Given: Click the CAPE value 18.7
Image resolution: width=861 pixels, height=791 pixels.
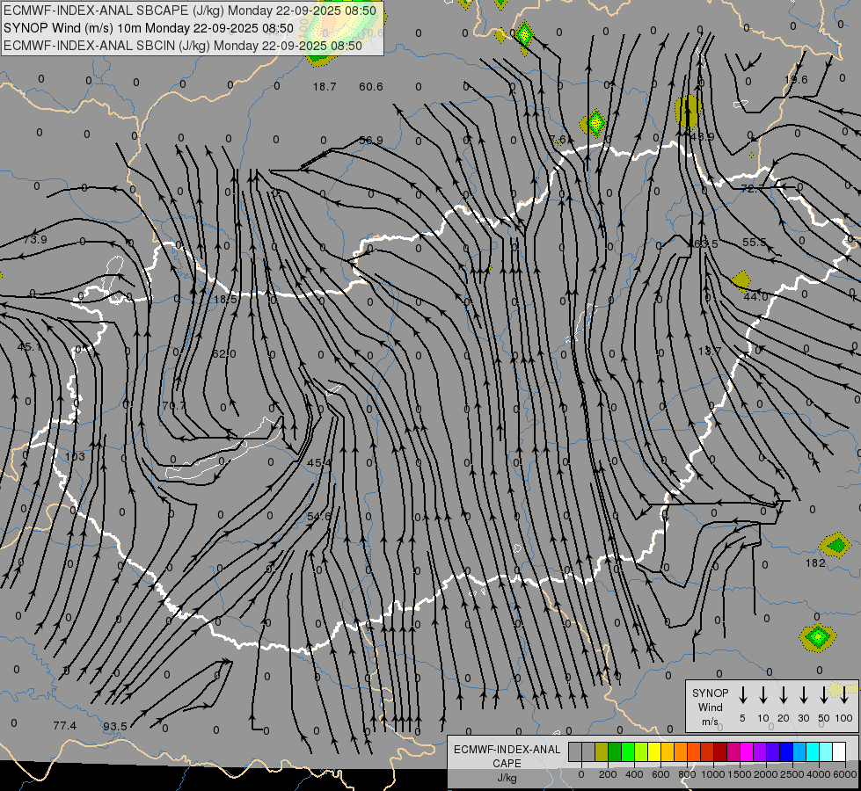Looking at the screenshot, I should click(325, 87).
